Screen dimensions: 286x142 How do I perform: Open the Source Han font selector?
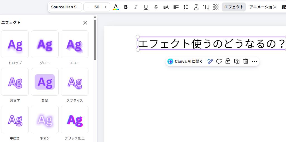66,7
